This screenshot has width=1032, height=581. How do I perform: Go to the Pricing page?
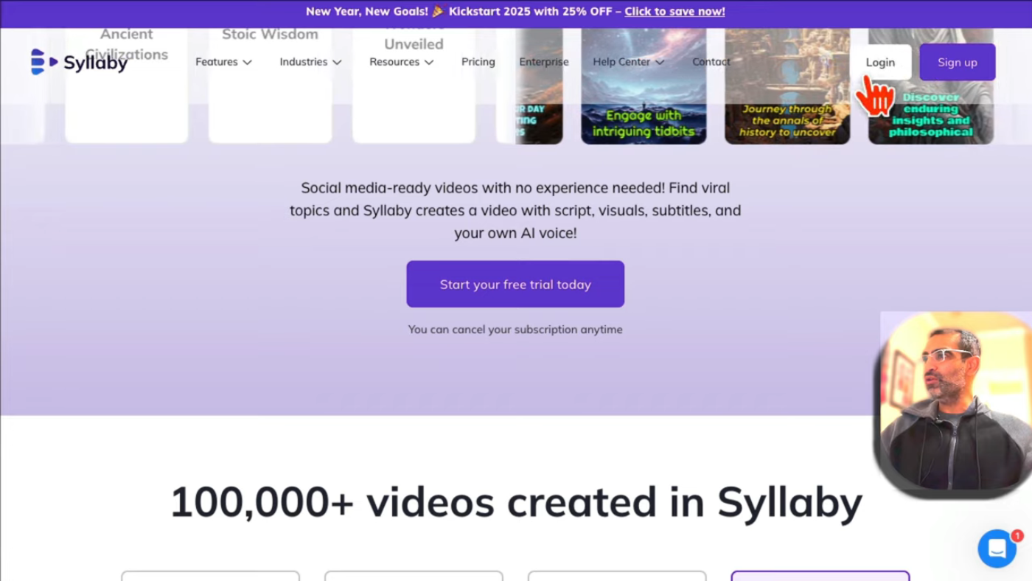(478, 62)
